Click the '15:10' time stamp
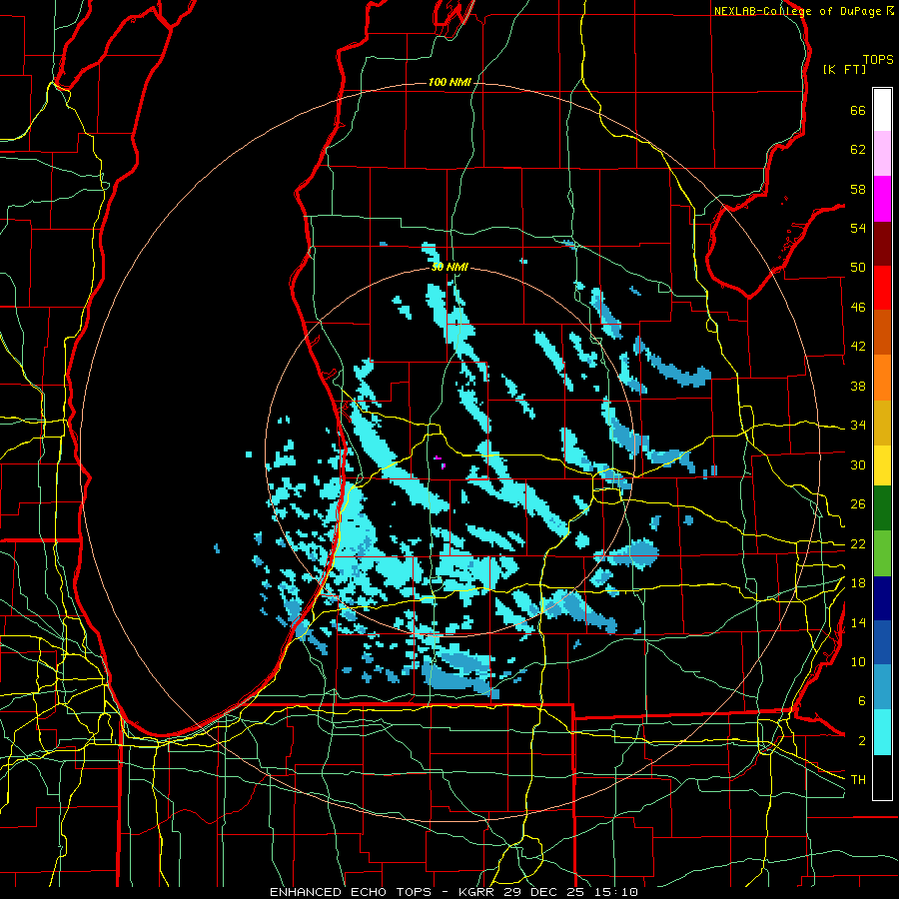 click(x=616, y=892)
